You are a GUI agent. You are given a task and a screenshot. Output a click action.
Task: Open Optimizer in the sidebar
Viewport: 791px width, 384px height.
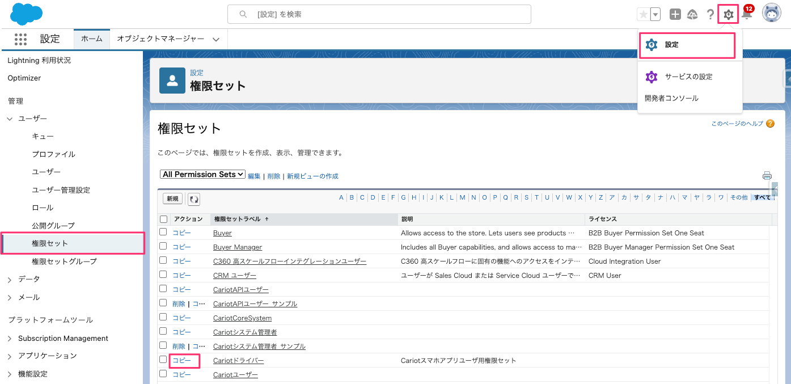[24, 78]
